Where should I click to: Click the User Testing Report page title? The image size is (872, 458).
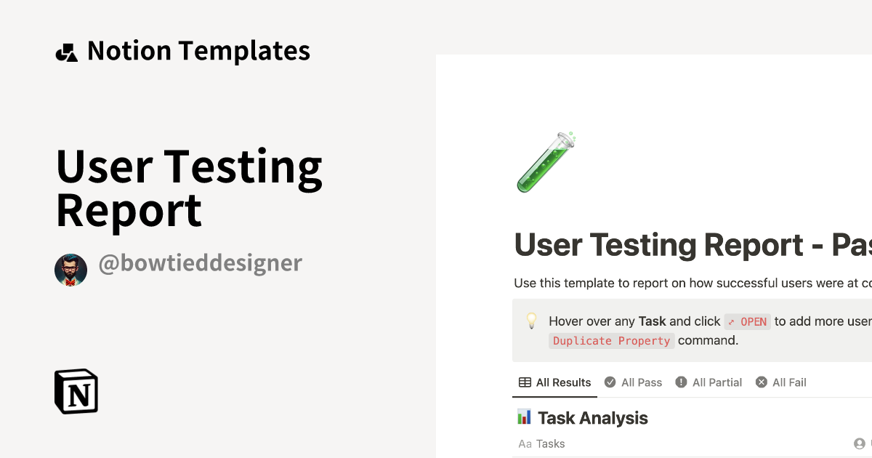pyautogui.click(x=690, y=245)
